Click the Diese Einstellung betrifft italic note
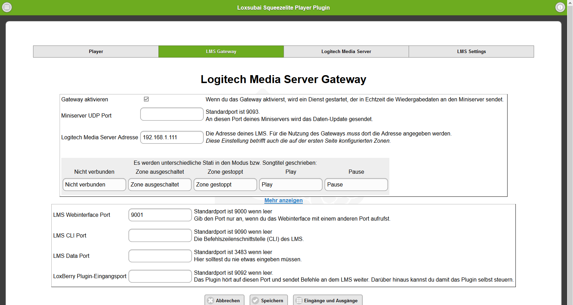The width and height of the screenshot is (573, 305). point(298,141)
